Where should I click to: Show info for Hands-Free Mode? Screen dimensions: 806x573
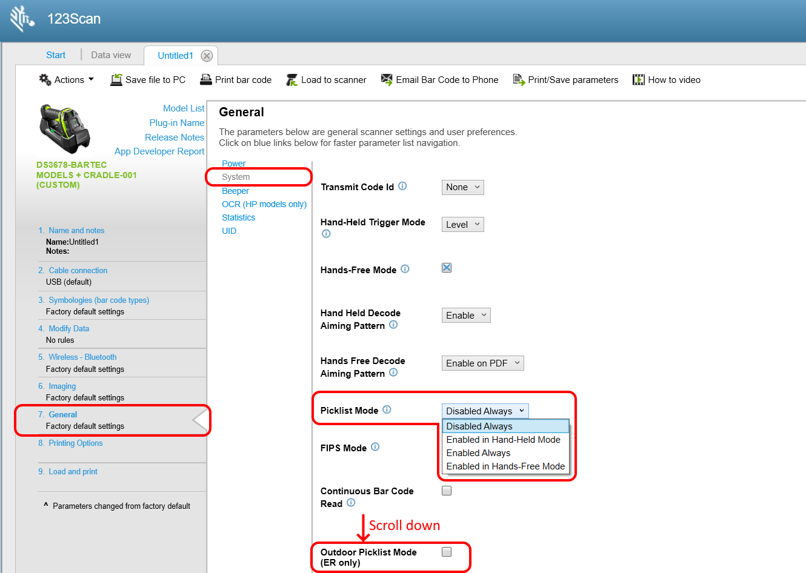[405, 269]
